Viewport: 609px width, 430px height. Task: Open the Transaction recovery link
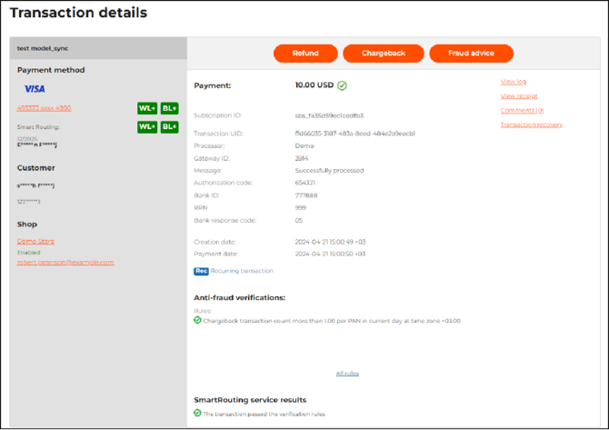531,125
